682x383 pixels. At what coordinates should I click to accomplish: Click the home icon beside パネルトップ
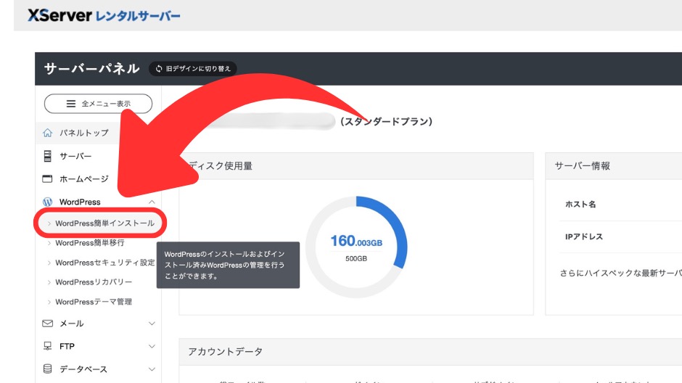point(48,133)
